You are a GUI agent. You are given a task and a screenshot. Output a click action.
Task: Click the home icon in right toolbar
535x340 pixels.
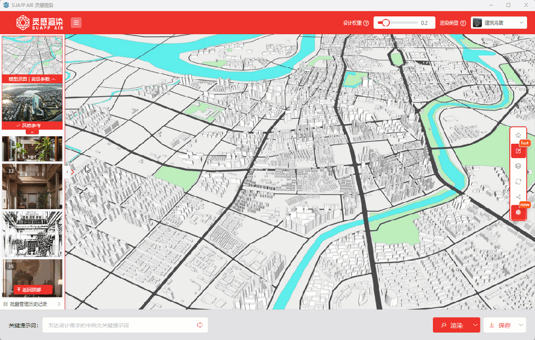pyautogui.click(x=518, y=135)
